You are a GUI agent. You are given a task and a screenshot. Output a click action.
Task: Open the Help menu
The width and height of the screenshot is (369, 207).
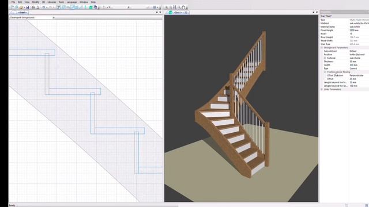[93, 2]
